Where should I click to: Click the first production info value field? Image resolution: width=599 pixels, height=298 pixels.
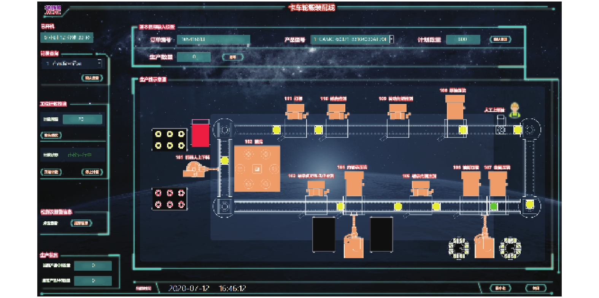(x=93, y=266)
